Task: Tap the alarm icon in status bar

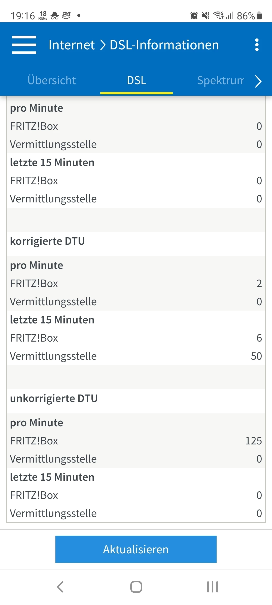Action: pyautogui.click(x=194, y=16)
